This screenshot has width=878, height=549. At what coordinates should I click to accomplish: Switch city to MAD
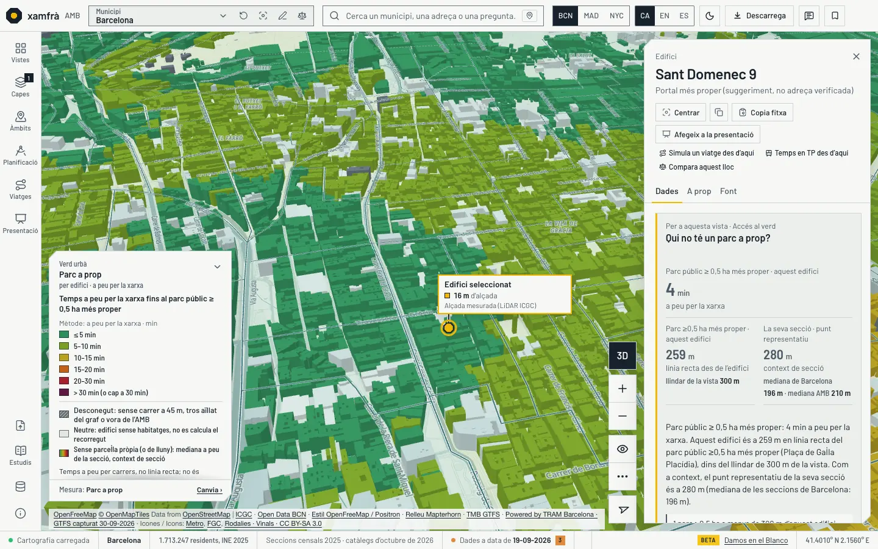coord(591,16)
